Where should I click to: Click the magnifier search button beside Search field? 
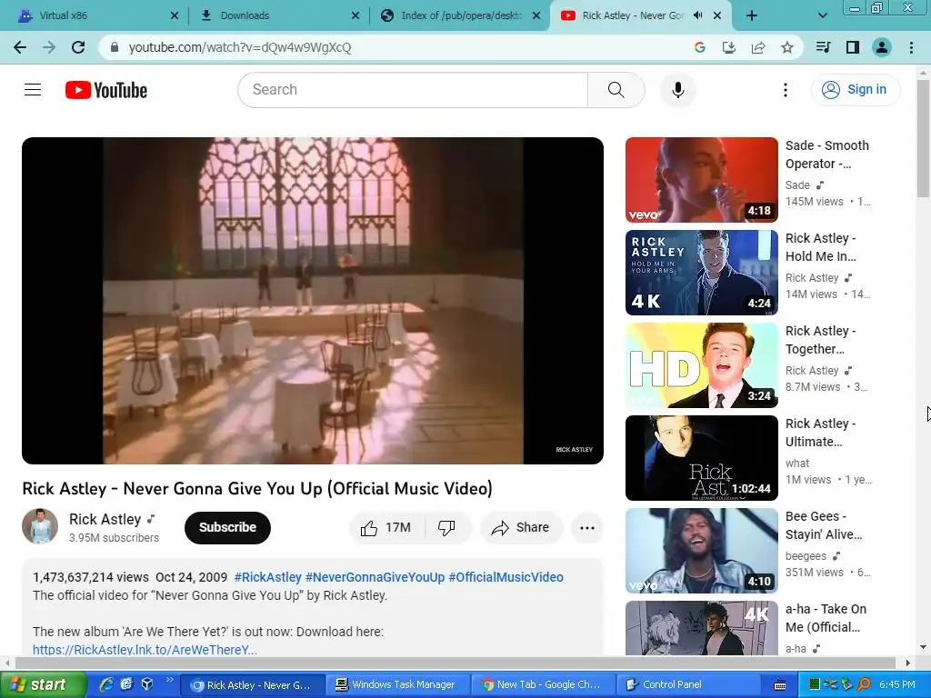pos(616,90)
